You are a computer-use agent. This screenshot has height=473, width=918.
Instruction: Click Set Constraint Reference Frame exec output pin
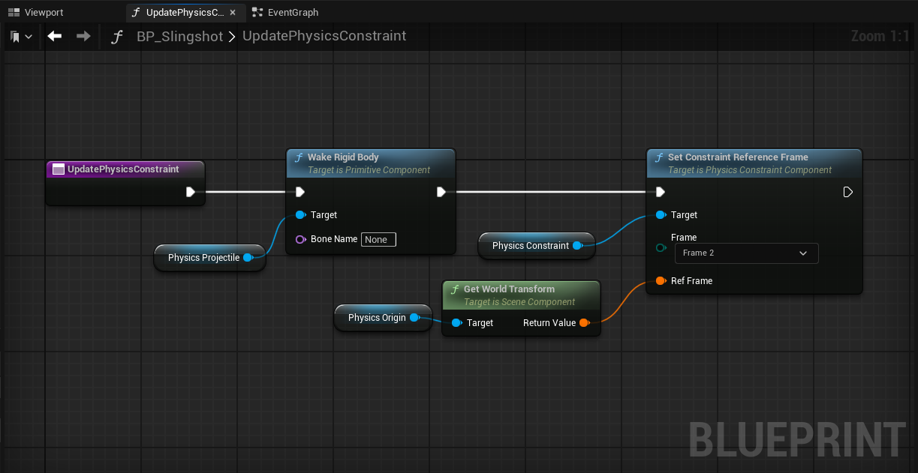[x=847, y=192]
